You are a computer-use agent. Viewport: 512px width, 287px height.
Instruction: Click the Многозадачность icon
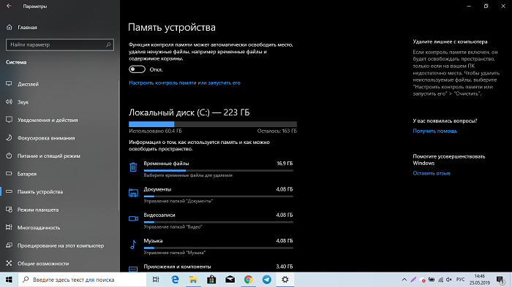click(x=9, y=227)
